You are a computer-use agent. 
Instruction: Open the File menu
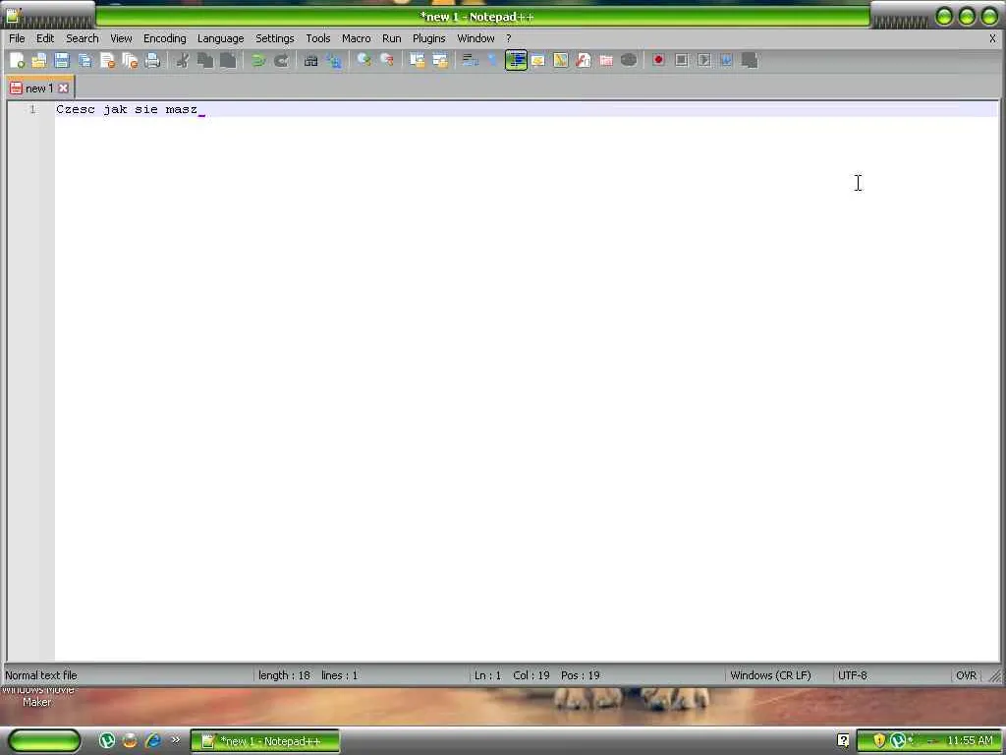[x=17, y=38]
